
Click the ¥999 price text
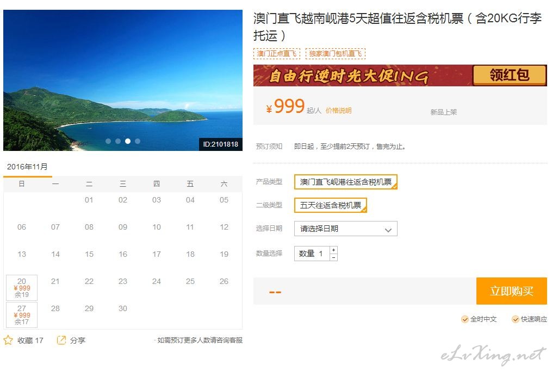tap(286, 106)
